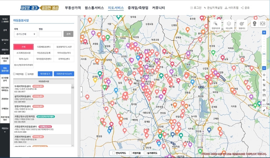Select the 전체 facility category tab
The image size is (270, 158).
[23, 47]
